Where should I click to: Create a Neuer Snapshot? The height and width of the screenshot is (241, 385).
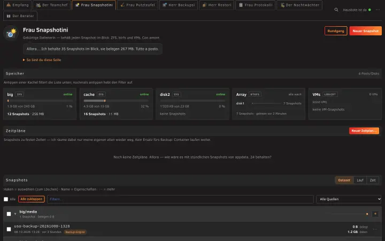click(x=365, y=31)
